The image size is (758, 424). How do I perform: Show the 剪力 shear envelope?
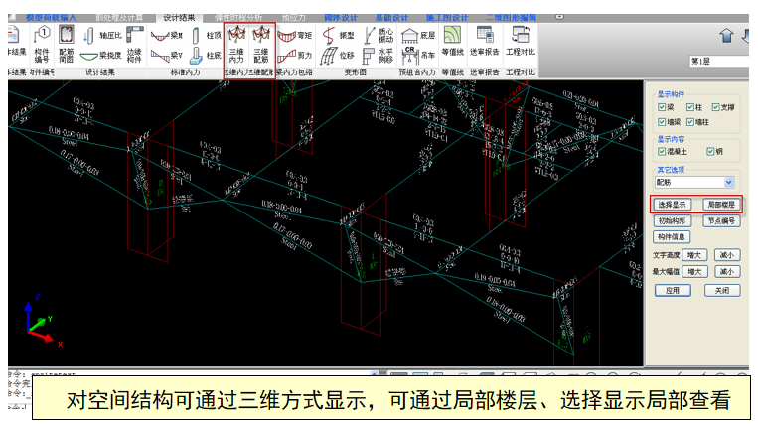pyautogui.click(x=295, y=55)
